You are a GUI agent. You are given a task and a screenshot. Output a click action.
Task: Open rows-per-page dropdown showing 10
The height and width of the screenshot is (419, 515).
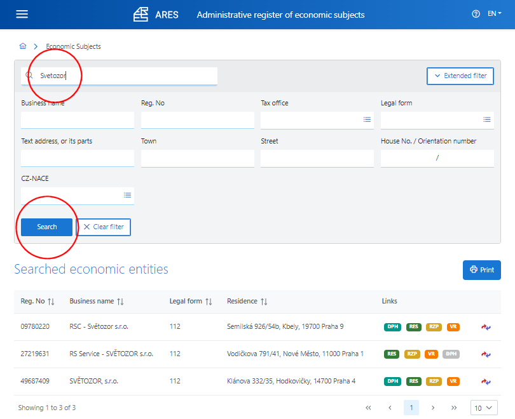point(484,408)
